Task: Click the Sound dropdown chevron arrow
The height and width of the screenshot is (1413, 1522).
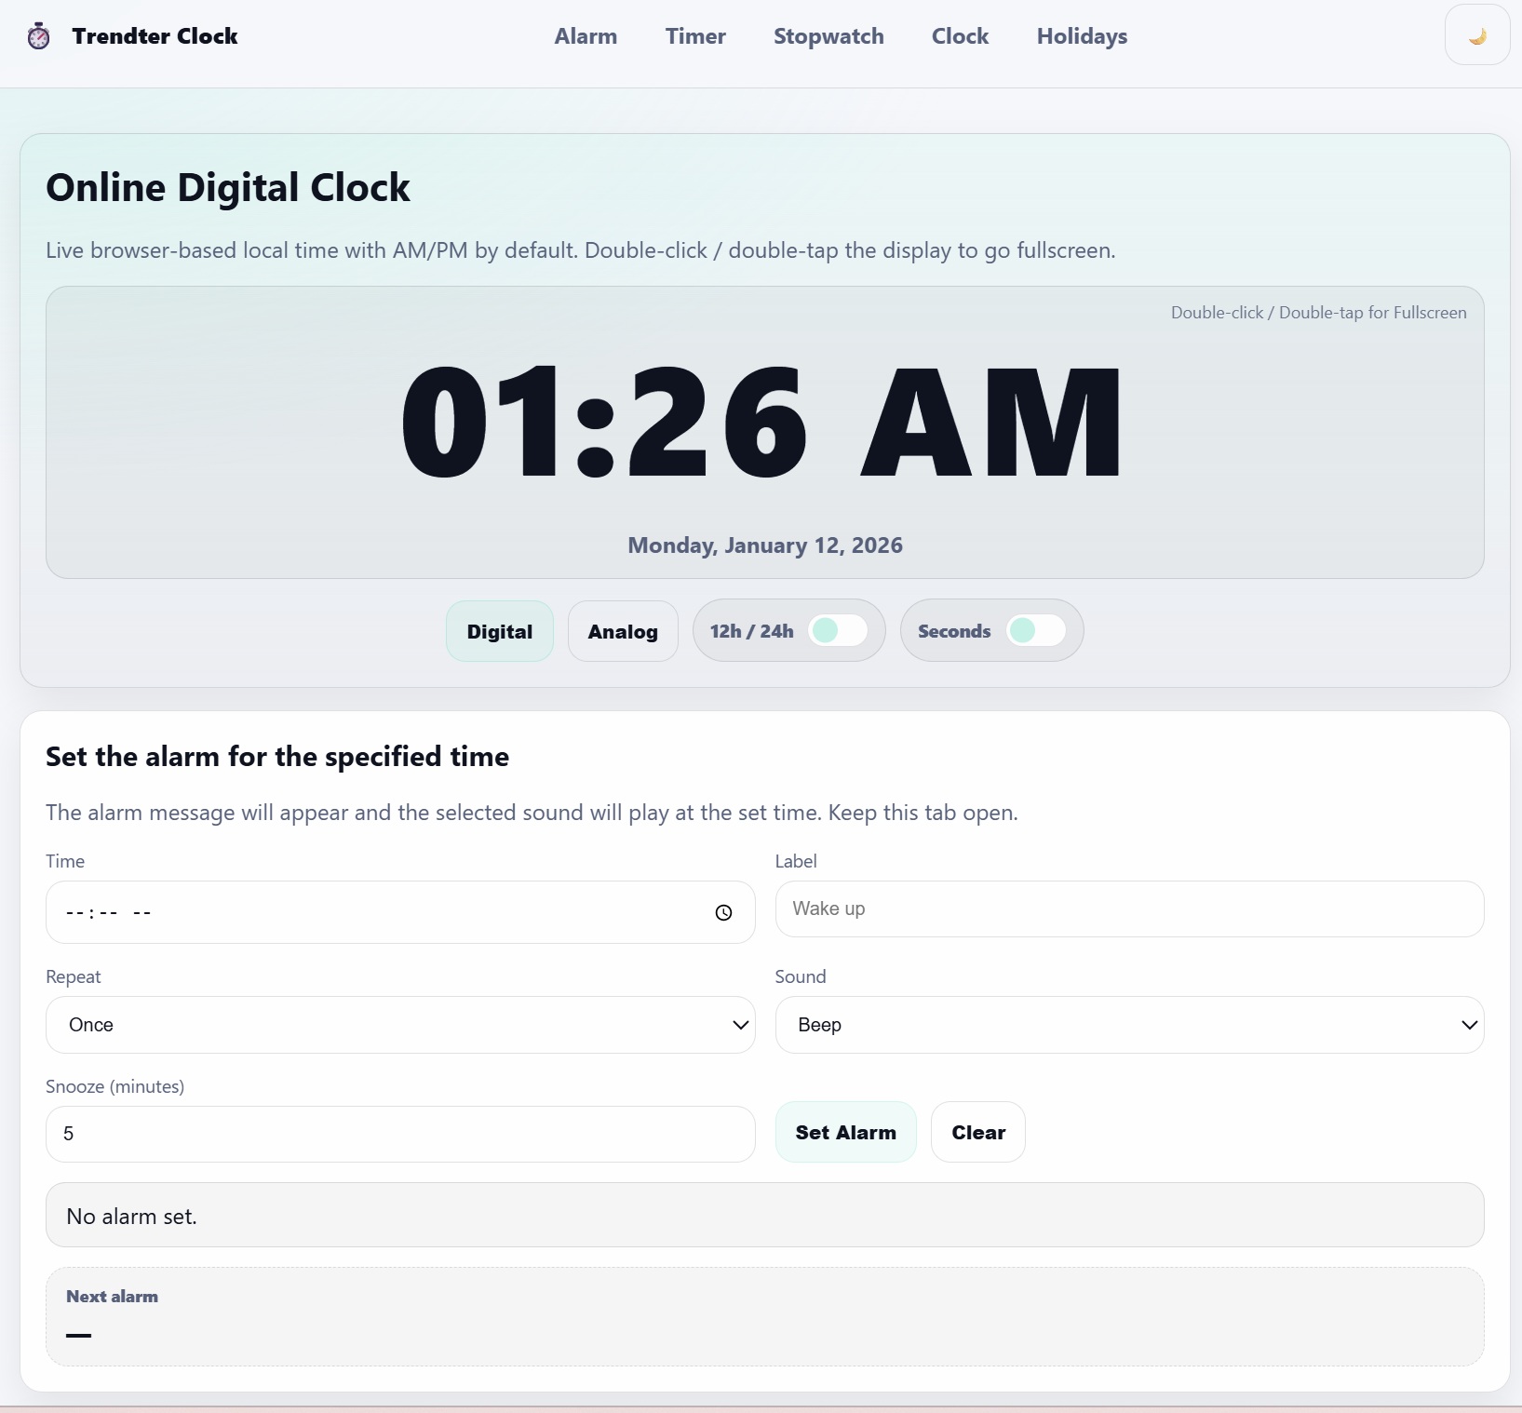Action: click(1469, 1025)
